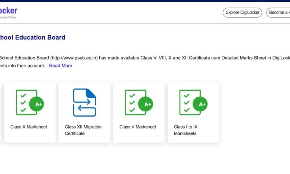Click the Class XII Migration Certificate label

(83, 130)
